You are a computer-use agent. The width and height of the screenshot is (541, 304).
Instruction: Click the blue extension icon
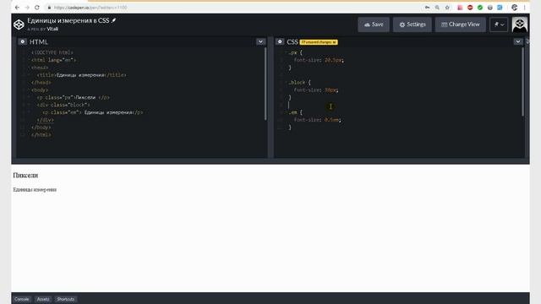click(x=500, y=8)
